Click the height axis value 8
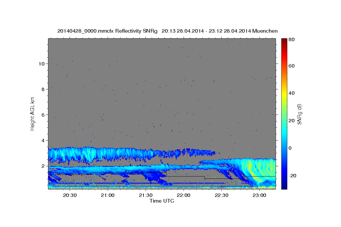The image size is (341, 227). tap(43, 89)
